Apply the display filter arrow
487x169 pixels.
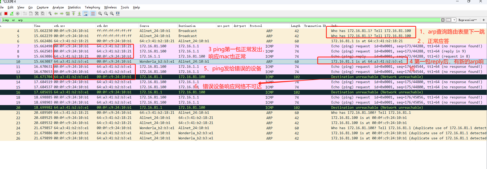(x=449, y=20)
